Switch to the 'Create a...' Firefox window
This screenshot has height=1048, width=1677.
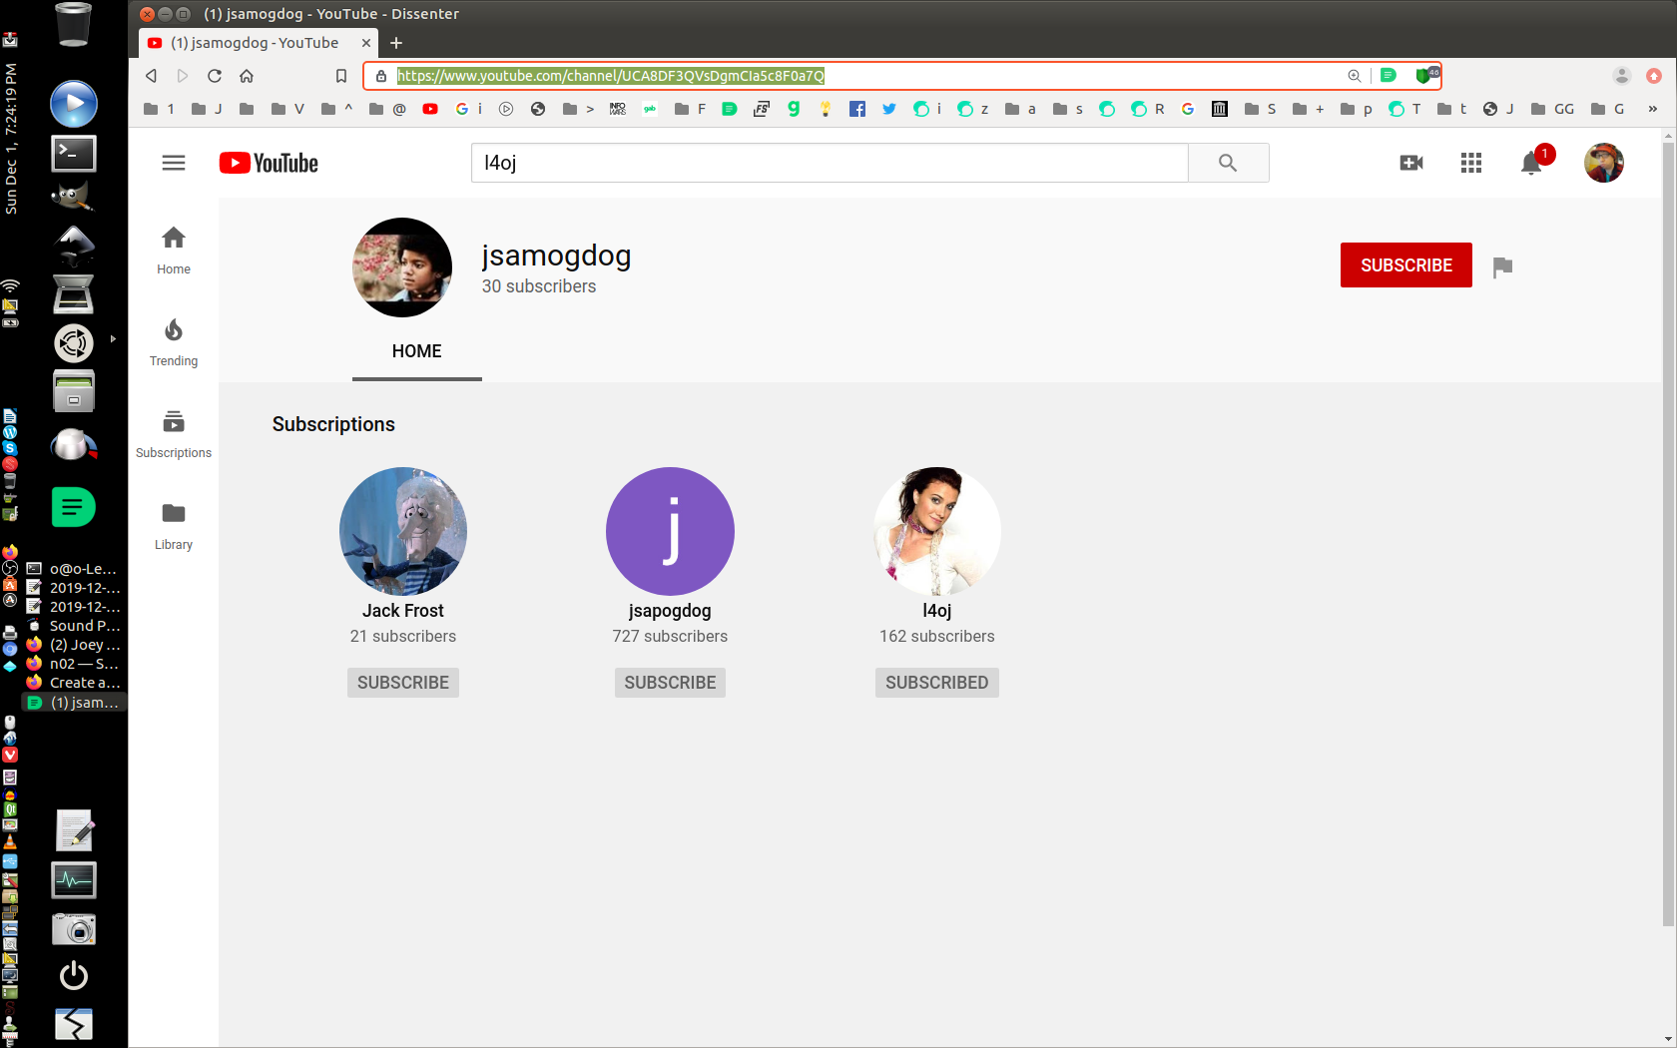tap(74, 683)
